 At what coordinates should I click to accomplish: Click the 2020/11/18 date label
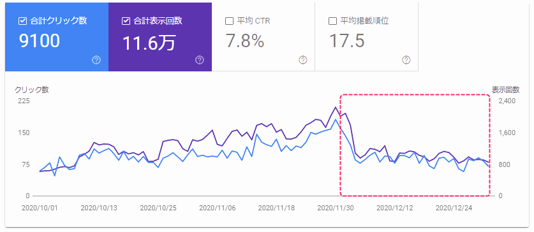pos(276,208)
